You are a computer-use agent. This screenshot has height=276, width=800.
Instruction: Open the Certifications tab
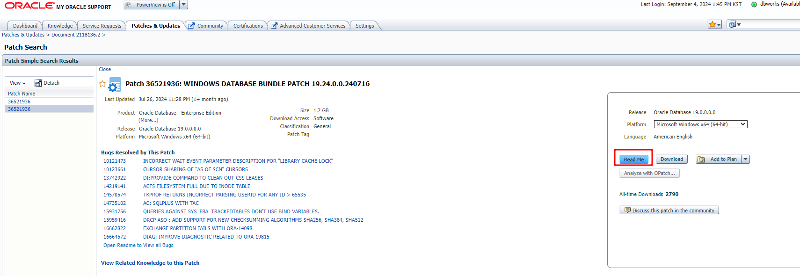coord(248,26)
